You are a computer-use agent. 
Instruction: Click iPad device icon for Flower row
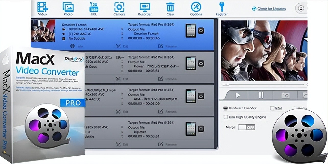click(x=191, y=63)
